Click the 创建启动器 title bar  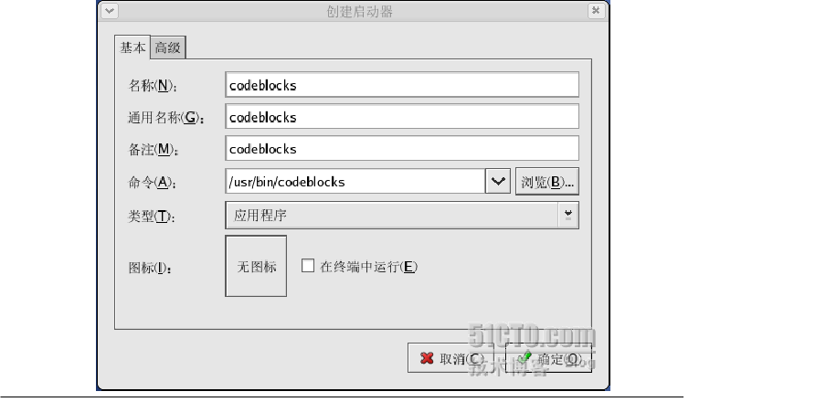[359, 11]
